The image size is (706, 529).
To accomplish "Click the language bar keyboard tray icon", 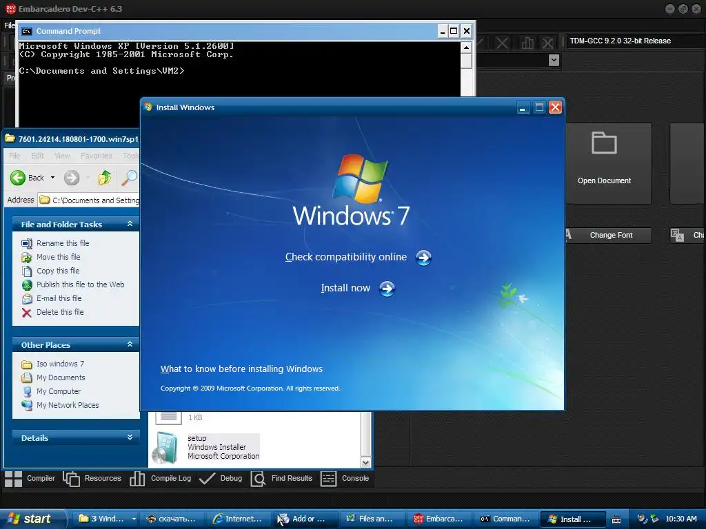I will pos(616,519).
